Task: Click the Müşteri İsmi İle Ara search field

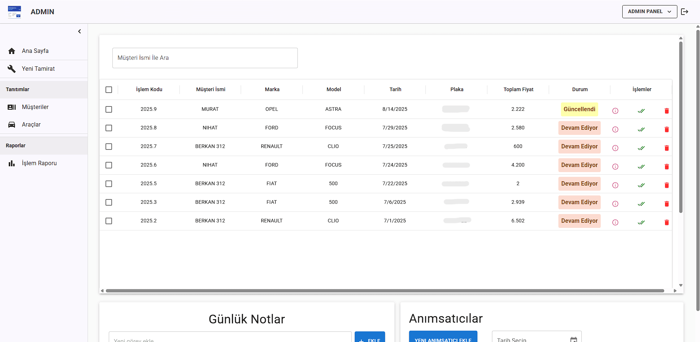Action: point(205,58)
